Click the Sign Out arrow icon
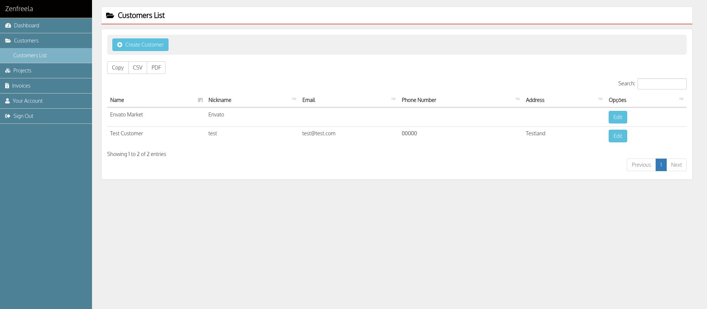The width and height of the screenshot is (707, 309). click(x=8, y=116)
